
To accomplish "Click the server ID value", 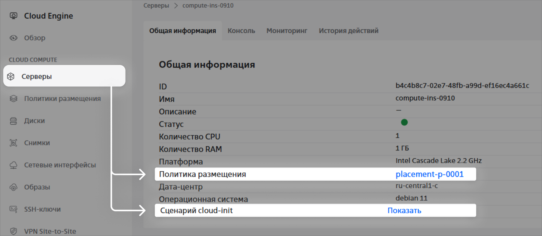I will click(x=462, y=86).
